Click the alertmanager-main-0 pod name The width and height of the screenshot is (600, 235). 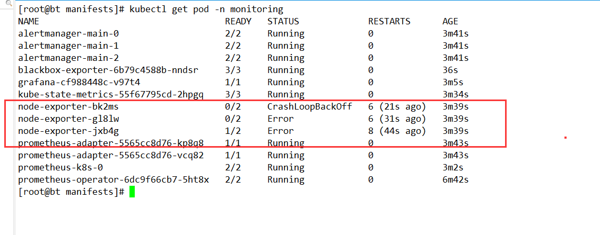coord(68,33)
